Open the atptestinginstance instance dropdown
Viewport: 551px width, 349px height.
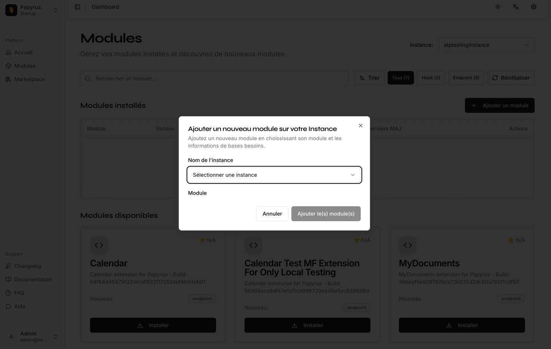coord(486,45)
